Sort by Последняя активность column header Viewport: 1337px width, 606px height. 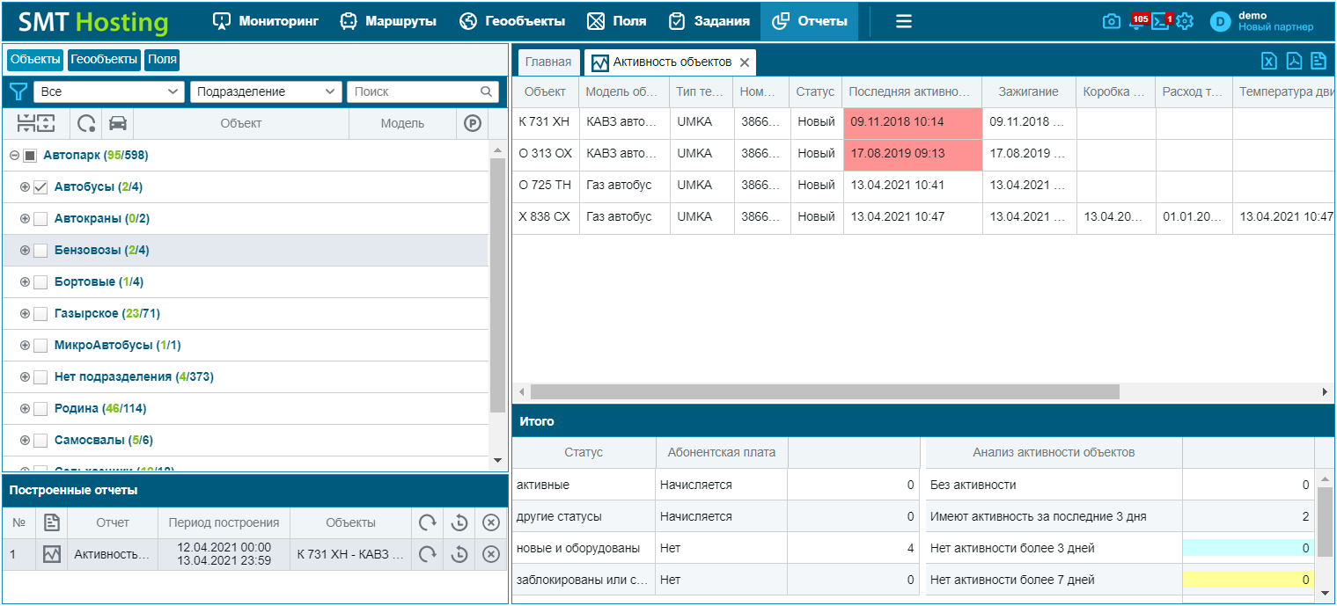(x=913, y=91)
